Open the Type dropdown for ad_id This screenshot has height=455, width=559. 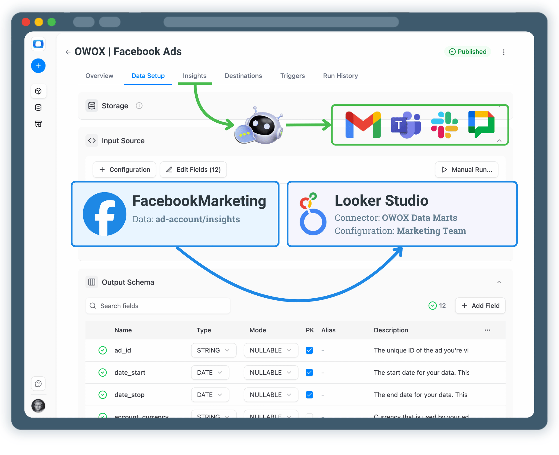coord(213,350)
